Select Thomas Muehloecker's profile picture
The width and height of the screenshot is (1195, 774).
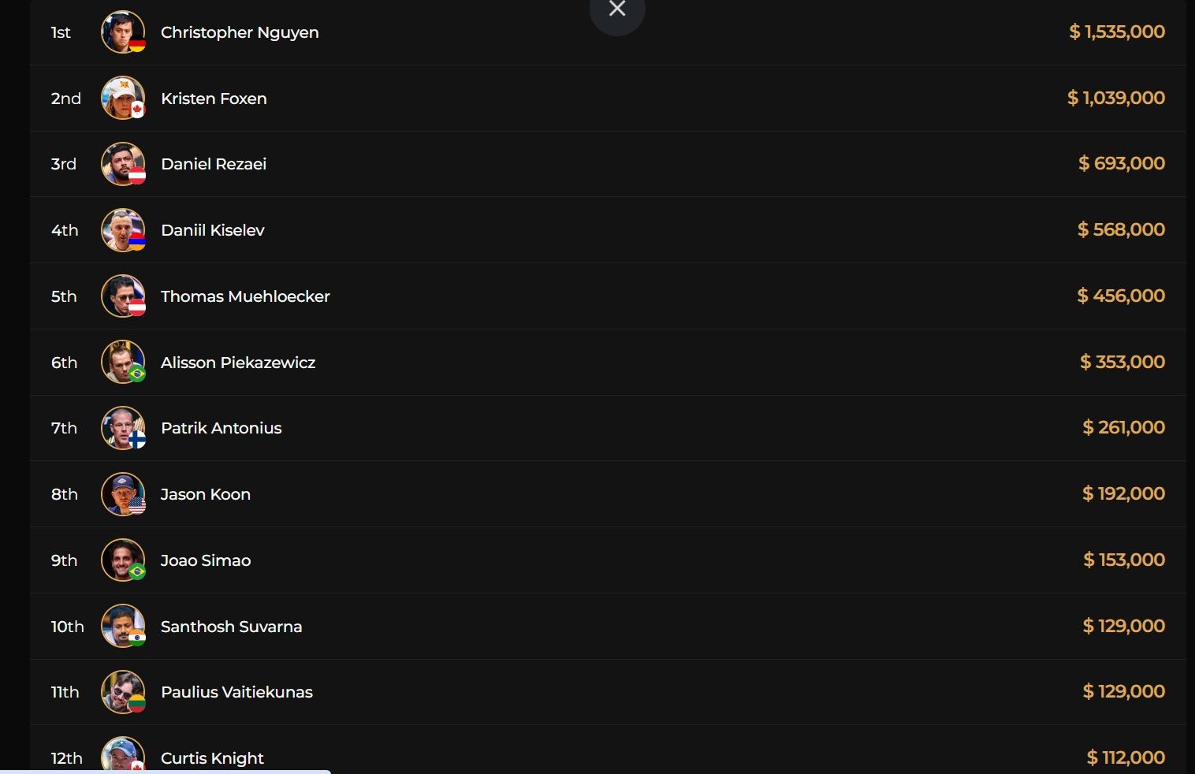(123, 296)
